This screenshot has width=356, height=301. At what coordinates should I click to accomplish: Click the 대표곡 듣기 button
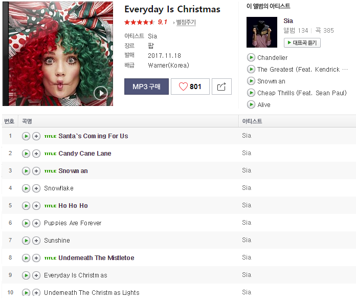(302, 42)
